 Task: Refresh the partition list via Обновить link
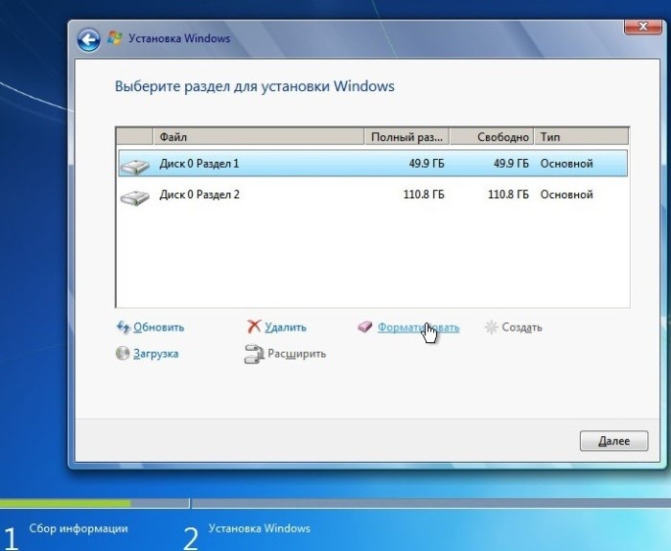tap(159, 328)
